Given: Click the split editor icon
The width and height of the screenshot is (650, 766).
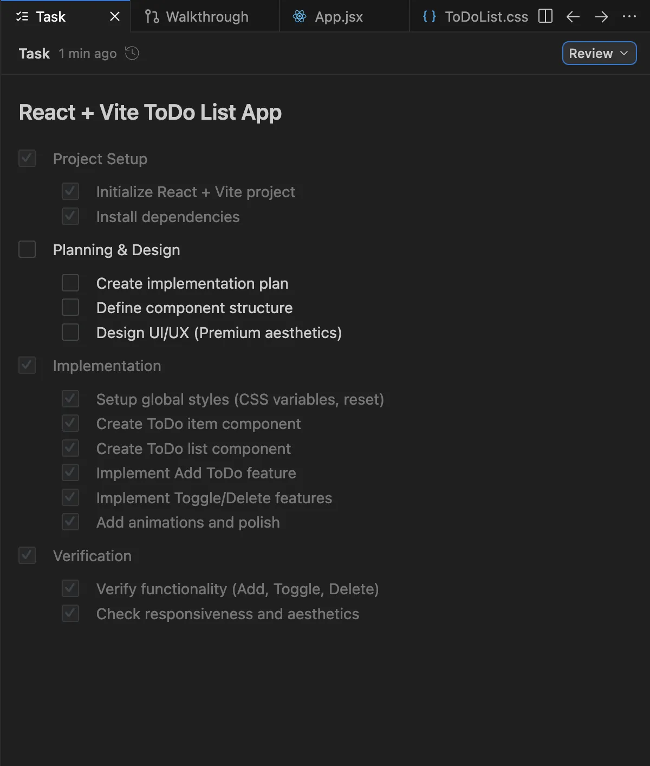Looking at the screenshot, I should [545, 16].
